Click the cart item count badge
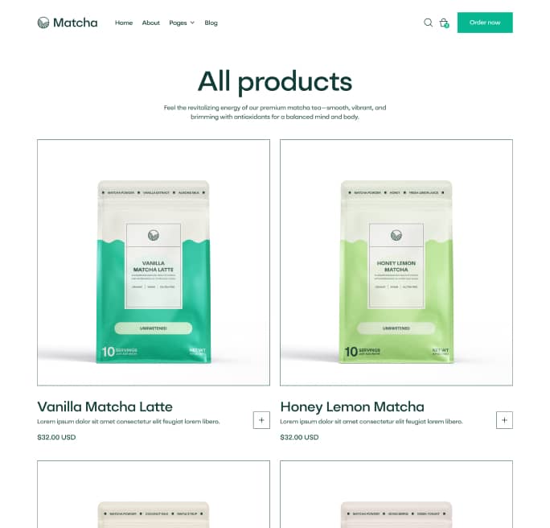 446,25
